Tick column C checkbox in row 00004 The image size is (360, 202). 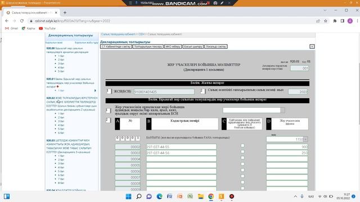coord(242,158)
